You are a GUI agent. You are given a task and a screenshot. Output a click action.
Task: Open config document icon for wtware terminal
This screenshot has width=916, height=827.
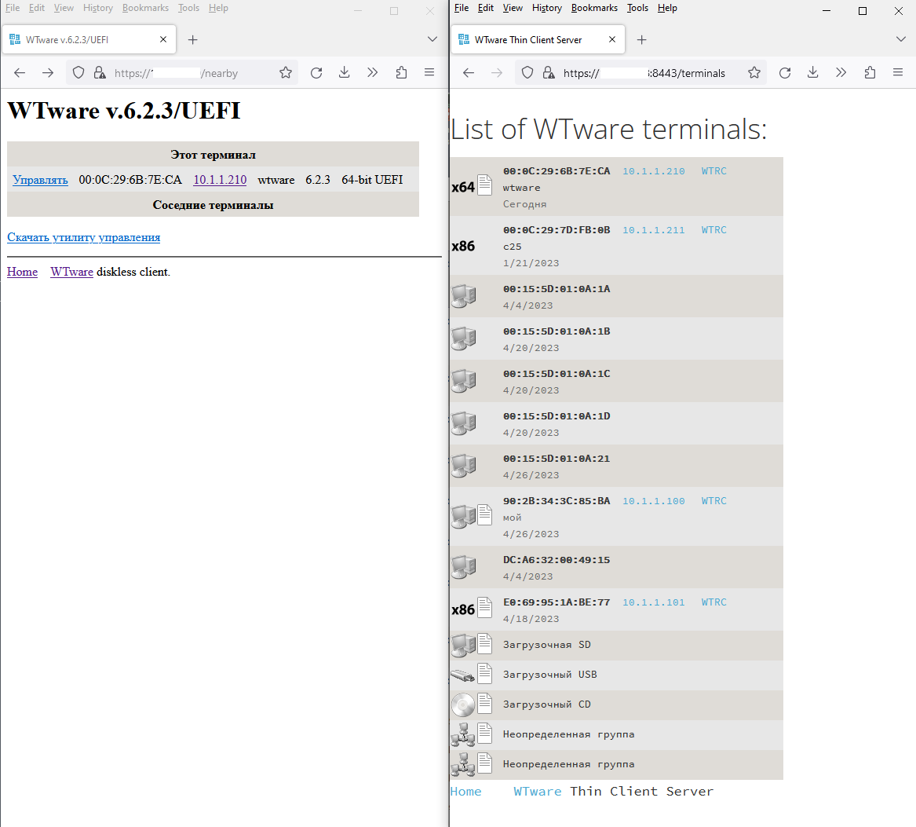point(485,186)
